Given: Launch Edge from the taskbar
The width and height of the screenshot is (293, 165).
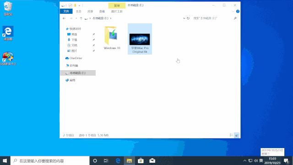Looking at the screenshot, I should [118, 161].
